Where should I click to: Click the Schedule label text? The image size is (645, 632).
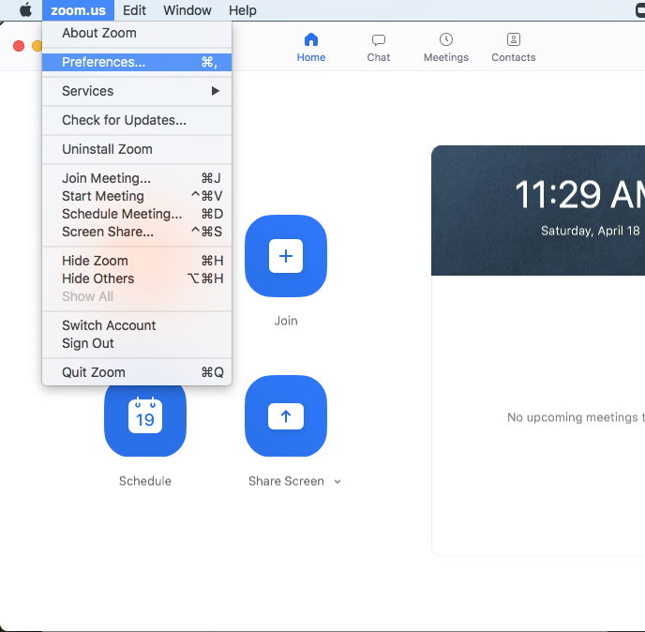tap(145, 481)
